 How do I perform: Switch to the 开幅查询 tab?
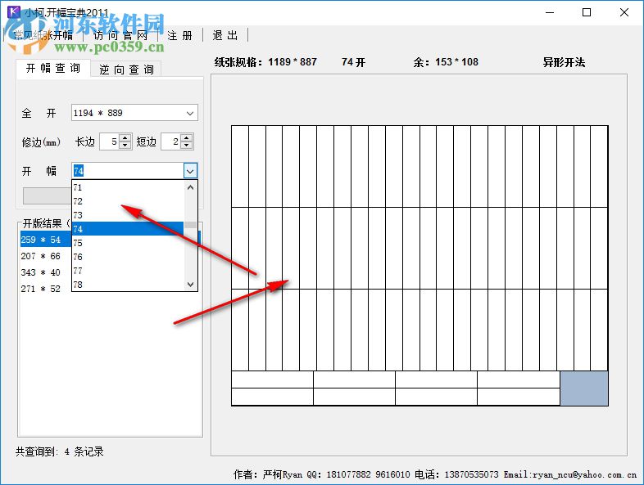point(53,68)
